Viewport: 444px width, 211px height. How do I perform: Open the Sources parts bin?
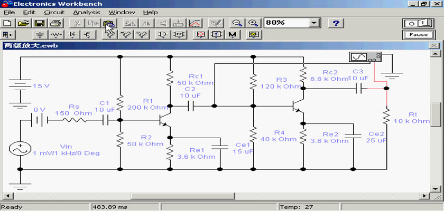[x=41, y=35]
